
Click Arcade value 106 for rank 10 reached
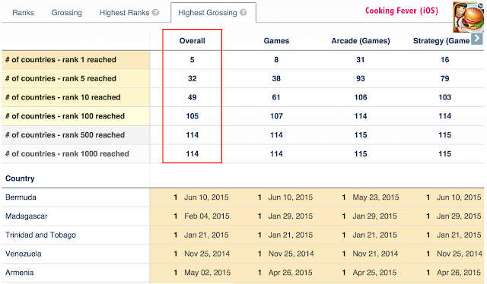point(361,97)
